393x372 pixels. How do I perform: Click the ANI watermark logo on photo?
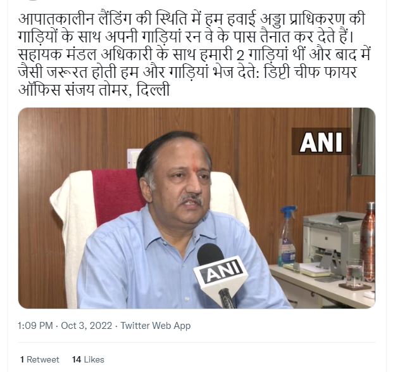[x=321, y=141]
